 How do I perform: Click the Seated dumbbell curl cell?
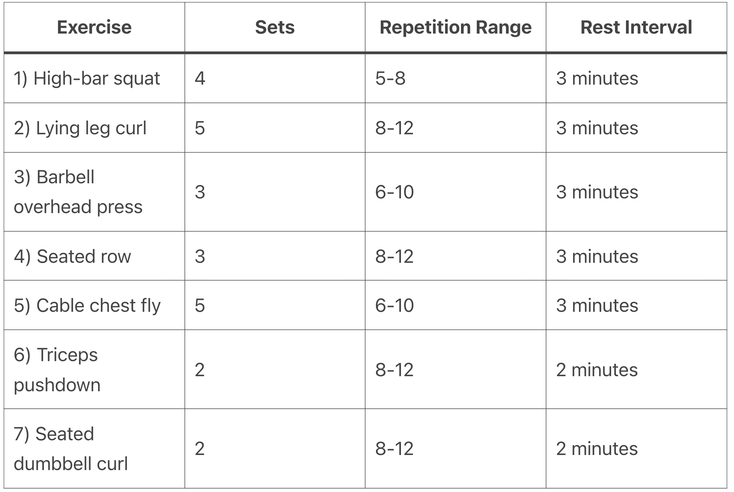(94, 448)
